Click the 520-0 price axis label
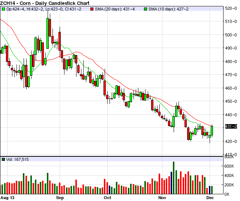This screenshot has height=201, width=240. click(231, 8)
